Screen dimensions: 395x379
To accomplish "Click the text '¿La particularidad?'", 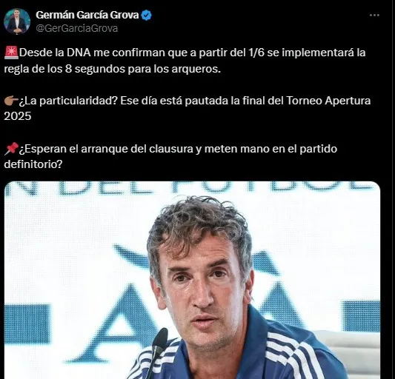I will click(x=68, y=101).
